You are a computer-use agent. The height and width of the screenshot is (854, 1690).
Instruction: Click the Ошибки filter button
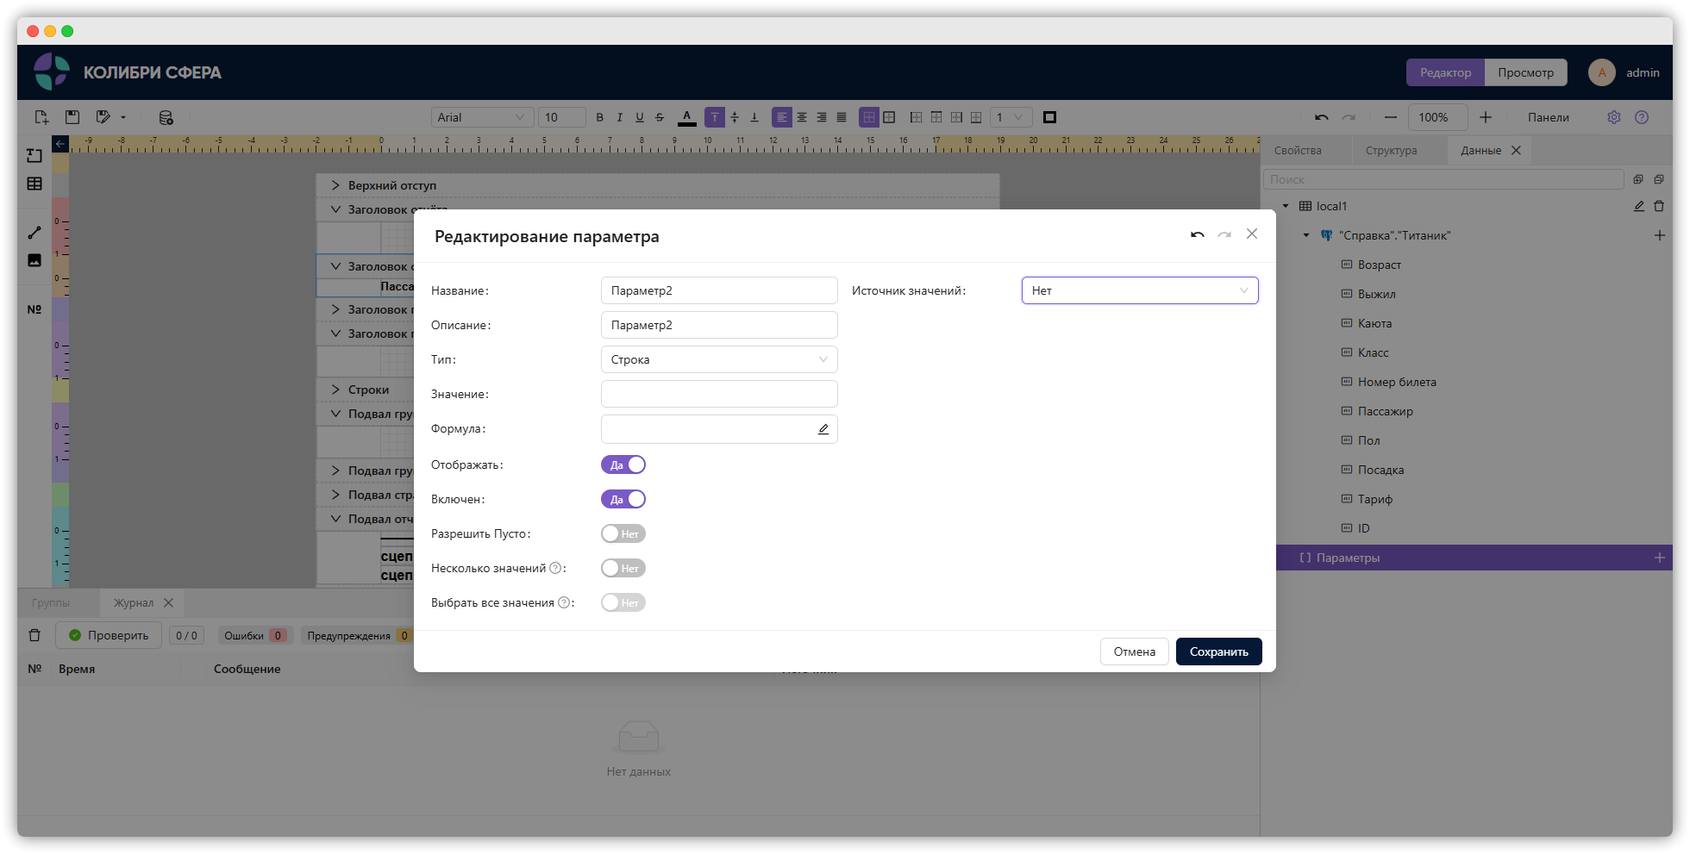(x=255, y=635)
